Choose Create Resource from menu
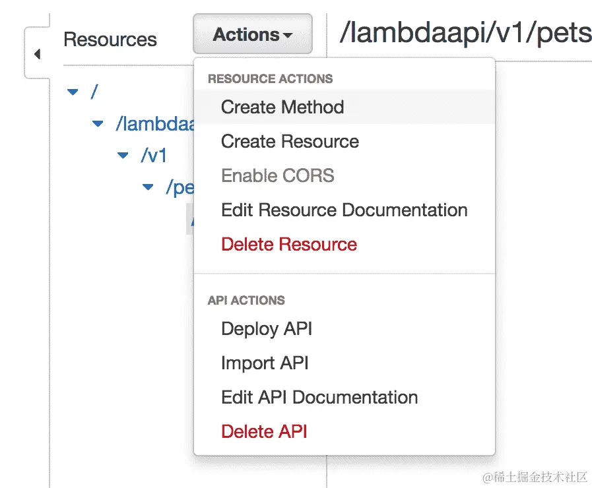 pos(290,141)
